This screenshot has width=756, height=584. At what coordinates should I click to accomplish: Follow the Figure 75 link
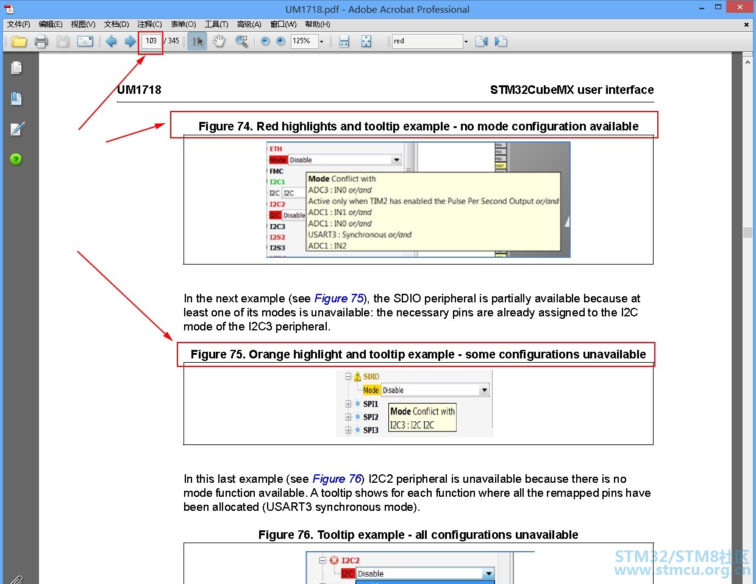339,299
